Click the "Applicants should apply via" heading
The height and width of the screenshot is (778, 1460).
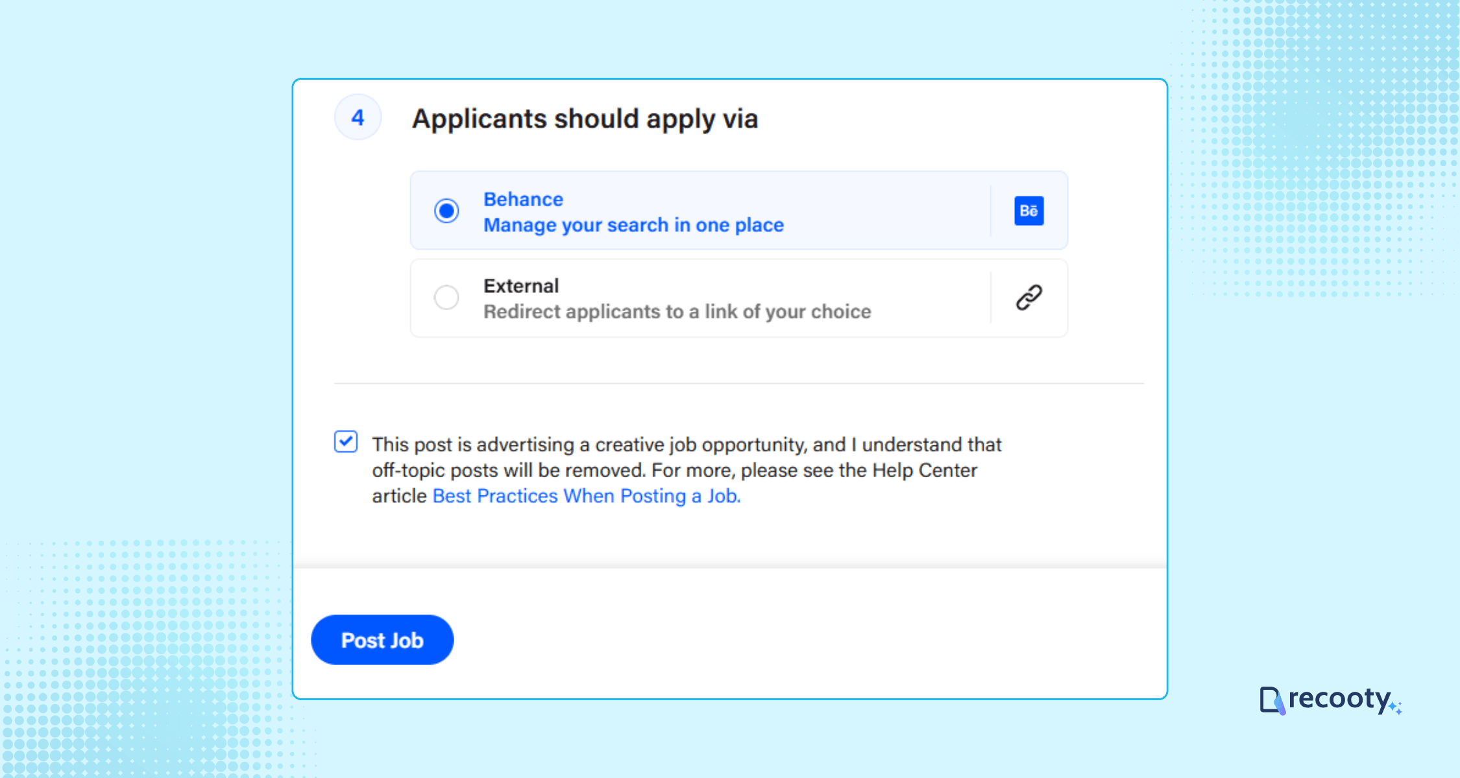click(585, 119)
